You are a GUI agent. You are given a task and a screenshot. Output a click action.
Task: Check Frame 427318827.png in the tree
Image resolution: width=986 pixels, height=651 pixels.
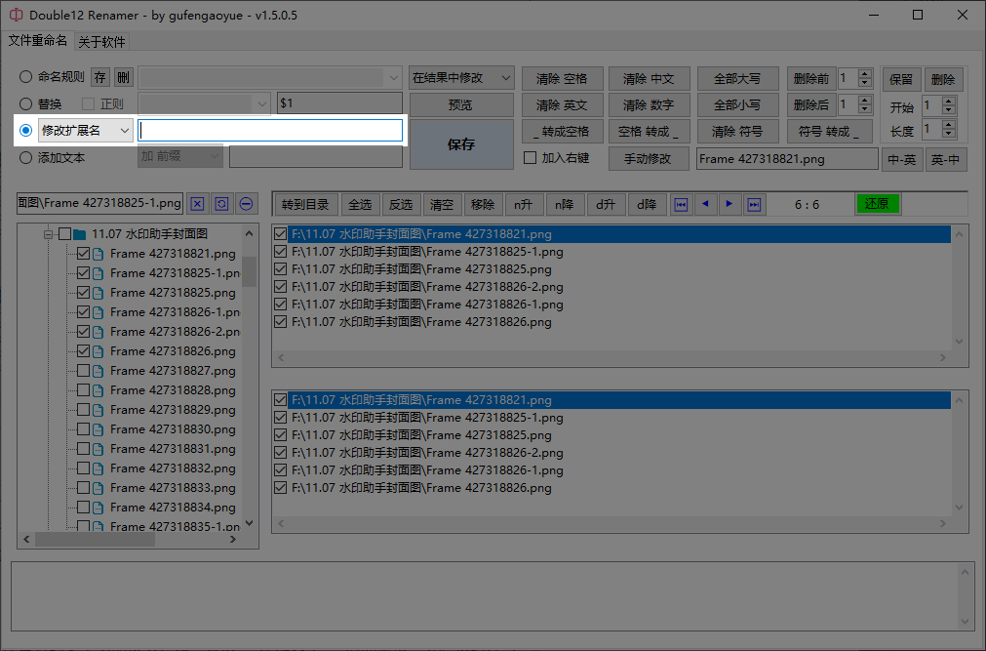(x=83, y=371)
